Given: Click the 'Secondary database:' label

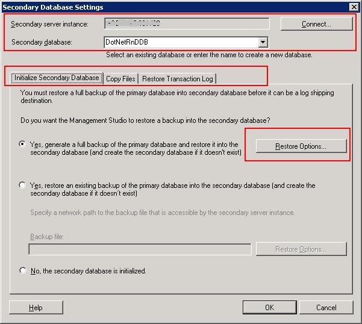Looking at the screenshot, I should coord(42,42).
